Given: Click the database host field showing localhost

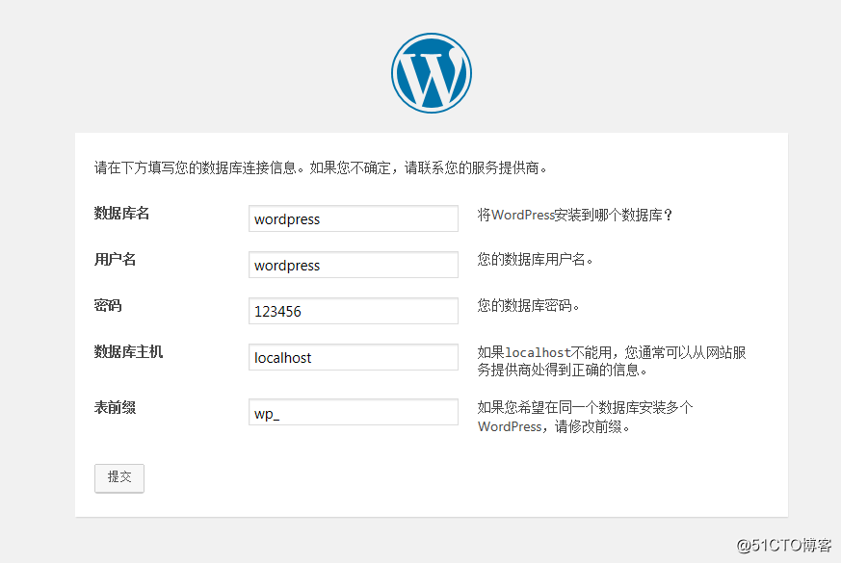Looking at the screenshot, I should tap(354, 357).
